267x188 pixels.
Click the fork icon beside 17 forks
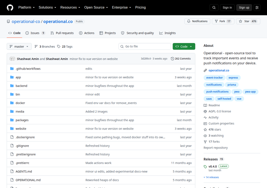(x=205, y=142)
